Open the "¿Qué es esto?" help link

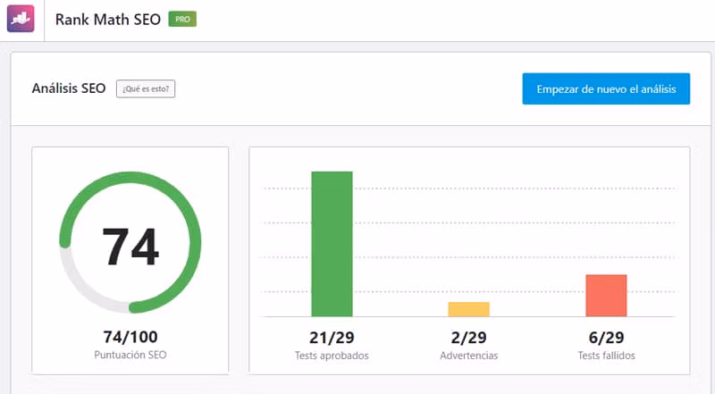[x=146, y=89]
